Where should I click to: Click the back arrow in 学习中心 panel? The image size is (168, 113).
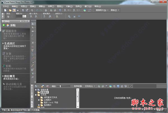tap(4, 25)
